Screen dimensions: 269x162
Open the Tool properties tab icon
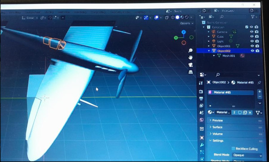(201, 83)
